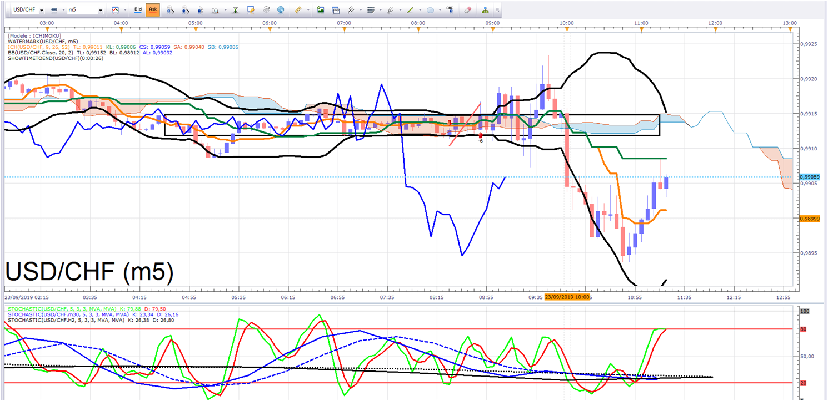Viewport: 828px width, 401px height.
Task: Click the toolbar overflow options button
Action: 497,10
